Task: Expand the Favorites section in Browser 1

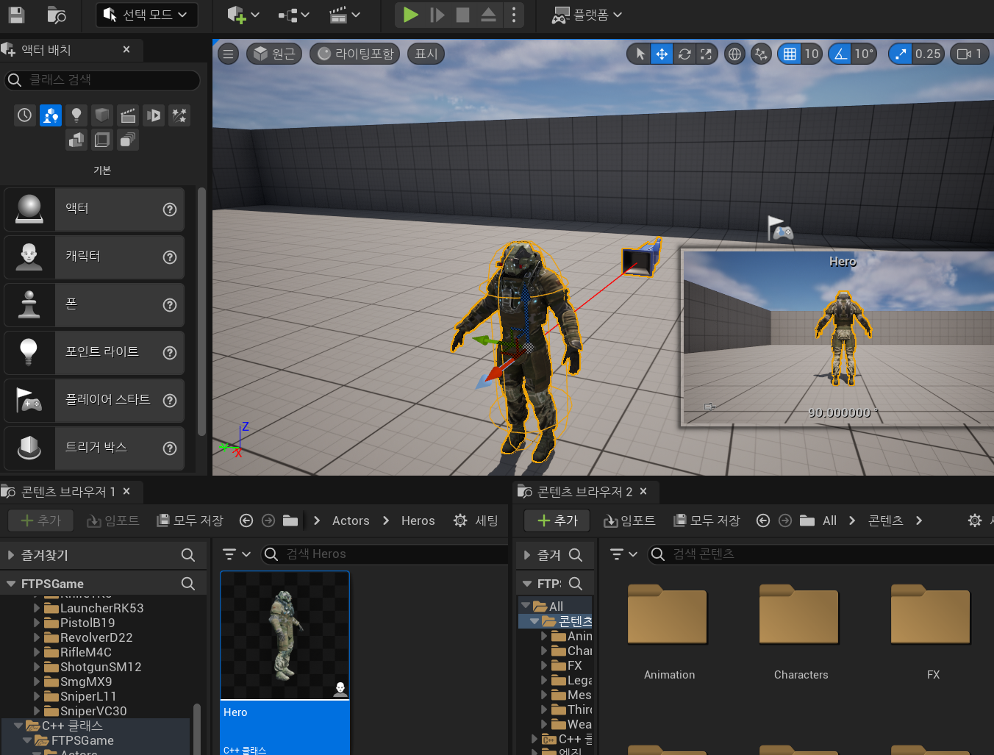Action: (10, 555)
